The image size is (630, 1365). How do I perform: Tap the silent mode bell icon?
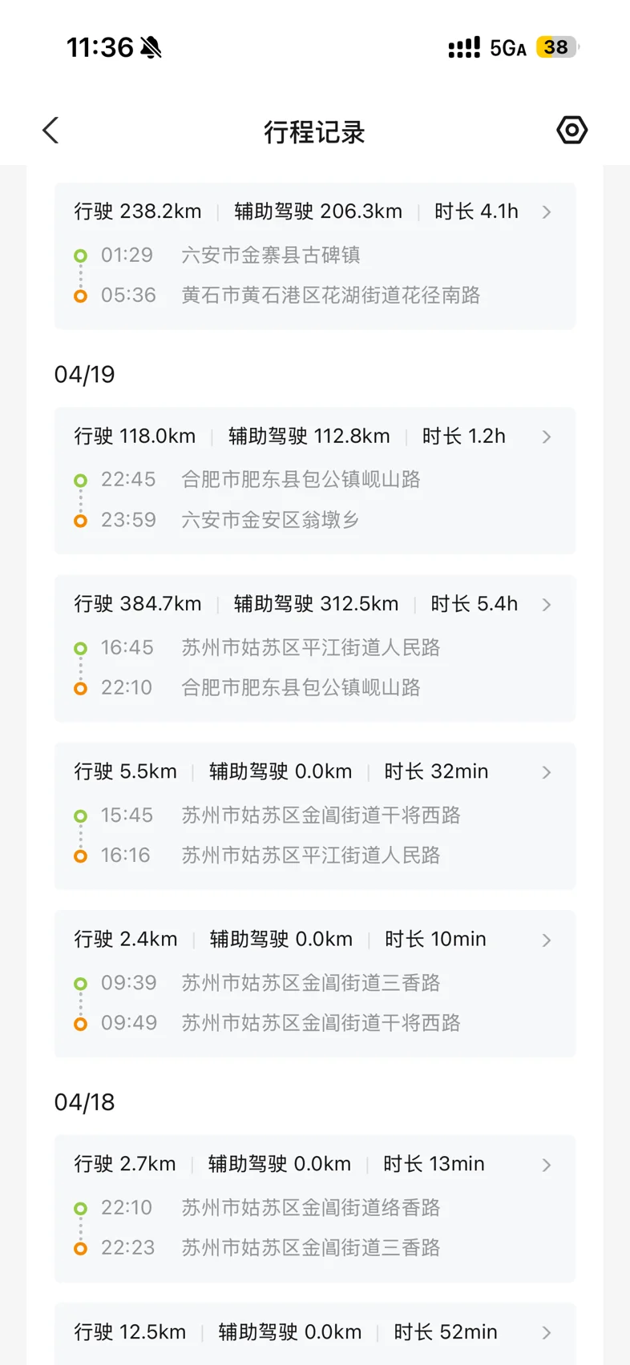click(x=151, y=48)
